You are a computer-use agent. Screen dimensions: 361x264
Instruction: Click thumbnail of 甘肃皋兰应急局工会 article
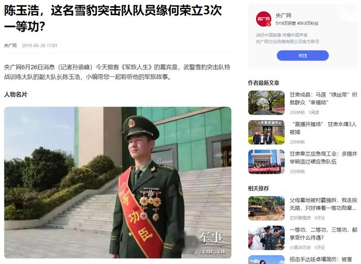click(x=266, y=161)
